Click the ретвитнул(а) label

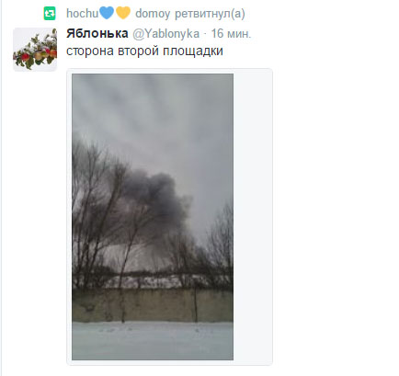click(x=210, y=14)
